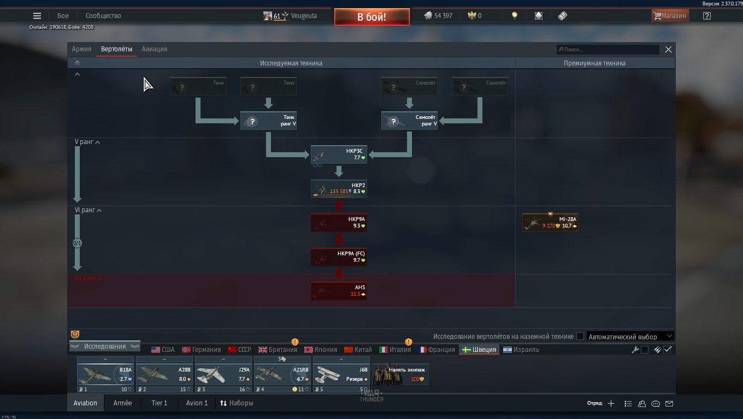Open Наборы presets button
Viewport: 743px width, 419px height.
237,403
